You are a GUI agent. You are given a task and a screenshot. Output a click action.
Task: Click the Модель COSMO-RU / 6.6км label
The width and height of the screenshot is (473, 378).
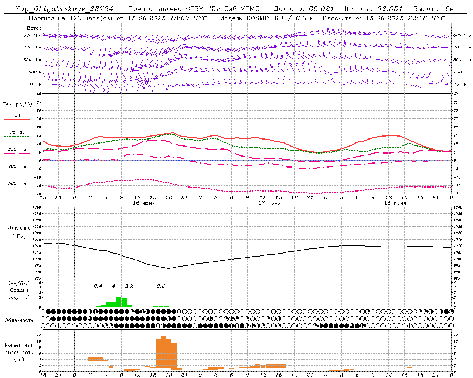[x=266, y=18]
